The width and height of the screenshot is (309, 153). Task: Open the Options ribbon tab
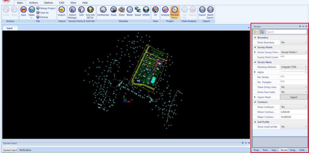49,3
